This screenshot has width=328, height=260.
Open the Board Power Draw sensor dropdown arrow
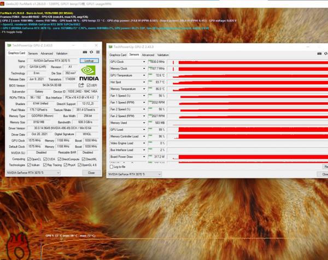click(x=144, y=156)
